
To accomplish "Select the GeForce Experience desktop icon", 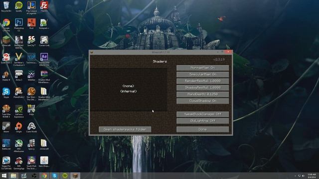I will [19, 111].
